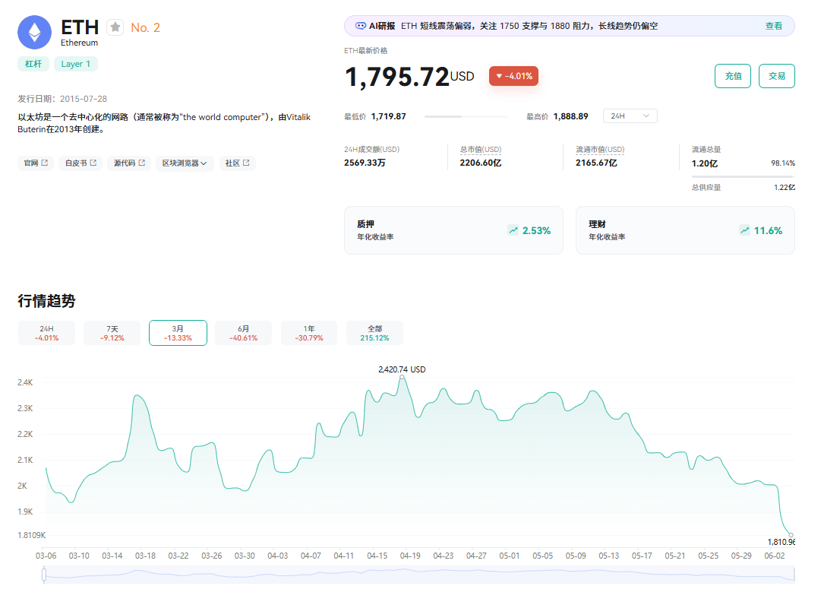This screenshot has height=605, width=821.
Task: Expand the 区块浏览器 dropdown
Action: (x=185, y=163)
